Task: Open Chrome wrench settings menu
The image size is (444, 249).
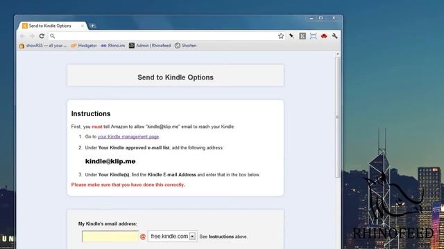Action: click(x=334, y=36)
